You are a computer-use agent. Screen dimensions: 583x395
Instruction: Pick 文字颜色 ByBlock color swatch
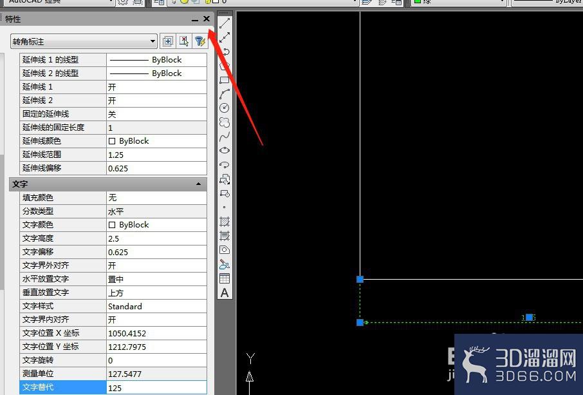click(x=112, y=225)
